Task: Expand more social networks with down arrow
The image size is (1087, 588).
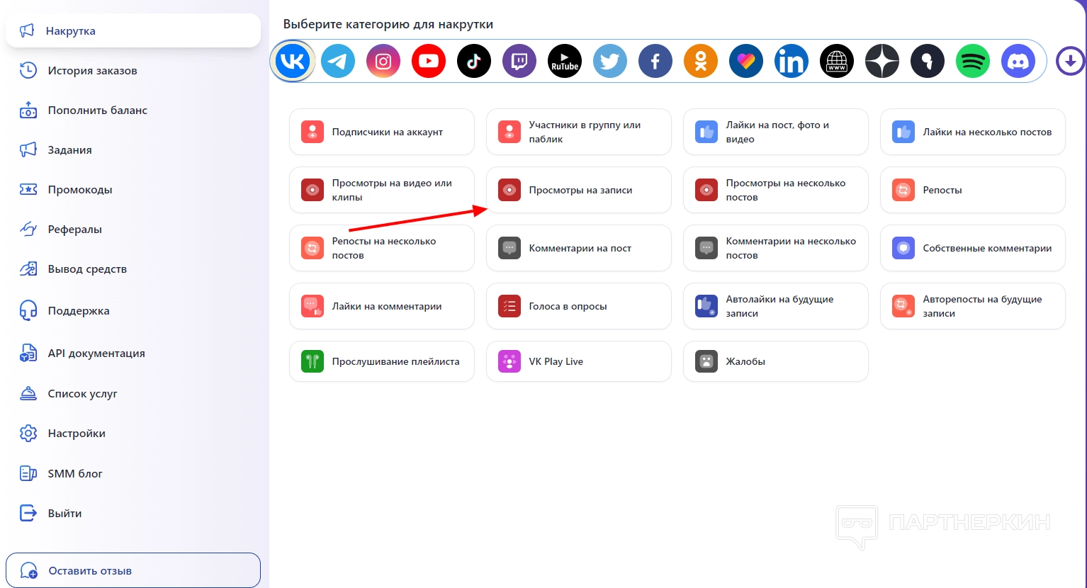Action: [1070, 62]
